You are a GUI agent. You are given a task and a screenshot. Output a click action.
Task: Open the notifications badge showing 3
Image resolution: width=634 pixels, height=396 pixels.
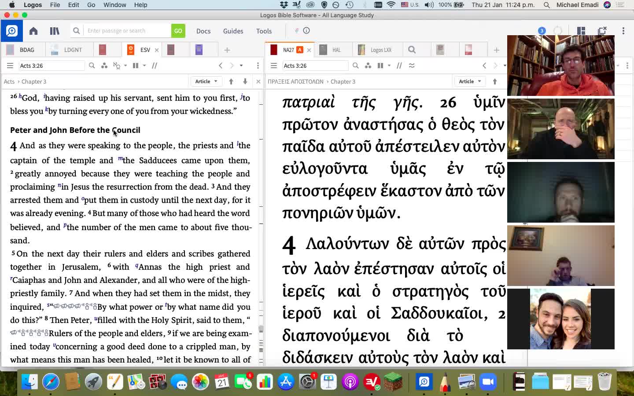coord(542,31)
